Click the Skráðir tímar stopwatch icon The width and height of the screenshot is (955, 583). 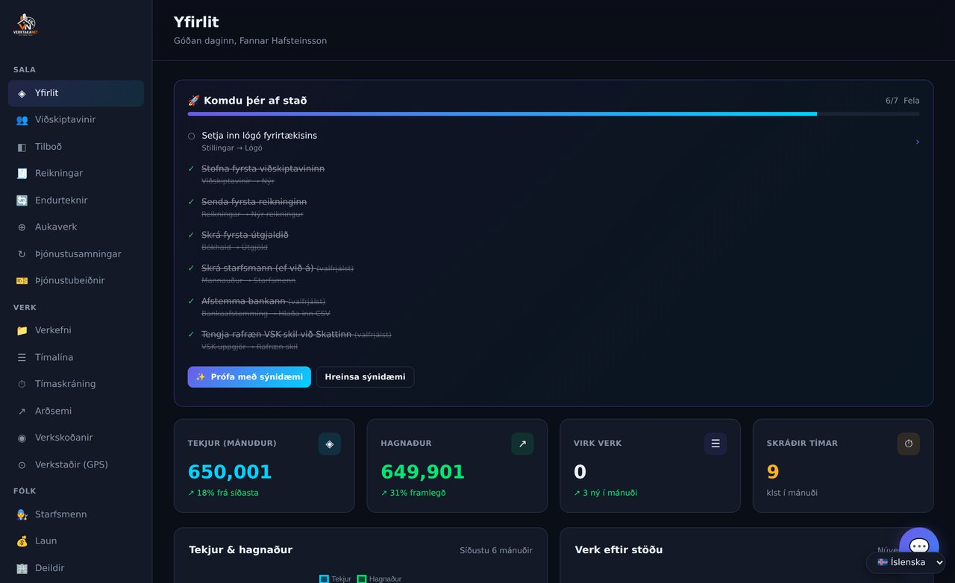point(908,444)
